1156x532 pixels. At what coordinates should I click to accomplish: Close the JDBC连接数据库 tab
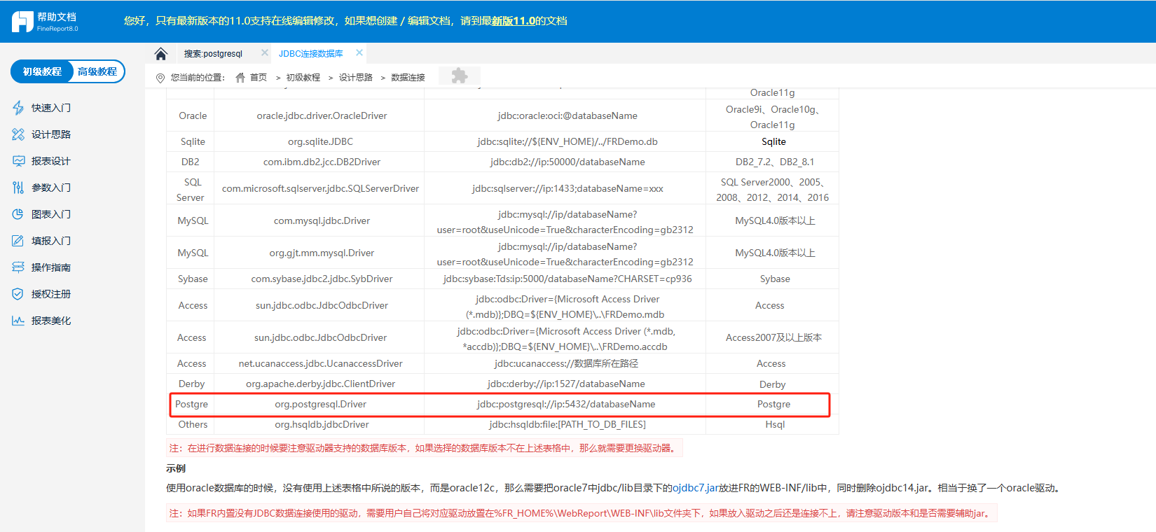359,52
